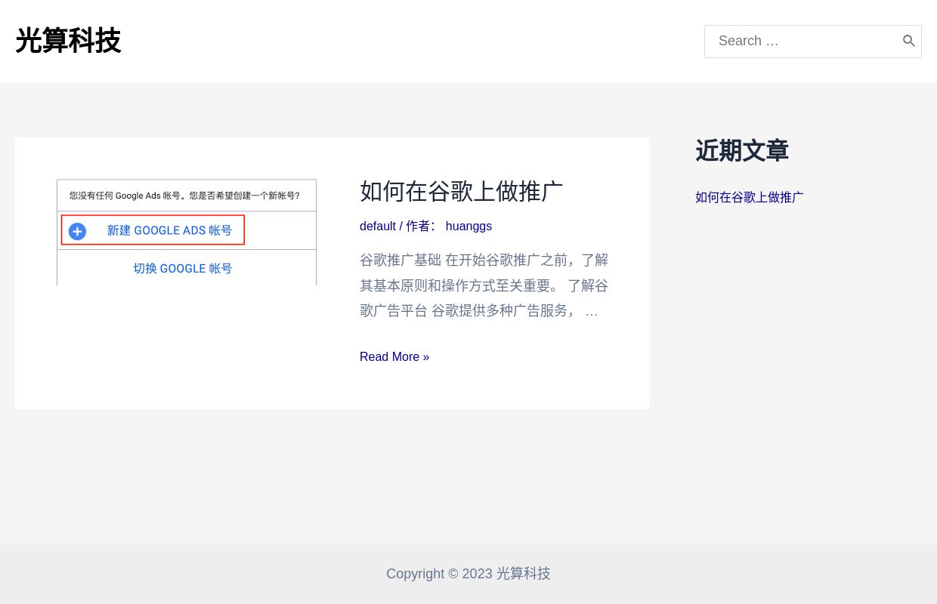This screenshot has height=604, width=937.
Task: Click the red-outlined new account row in the image
Action: pos(153,230)
